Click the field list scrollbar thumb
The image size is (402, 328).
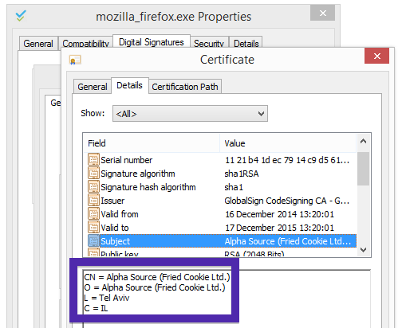[363, 169]
